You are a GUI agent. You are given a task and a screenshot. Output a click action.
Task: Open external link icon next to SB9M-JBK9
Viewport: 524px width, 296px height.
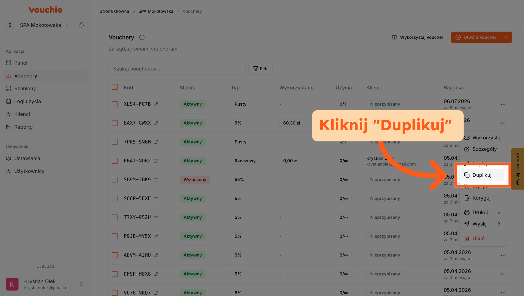pos(156,180)
